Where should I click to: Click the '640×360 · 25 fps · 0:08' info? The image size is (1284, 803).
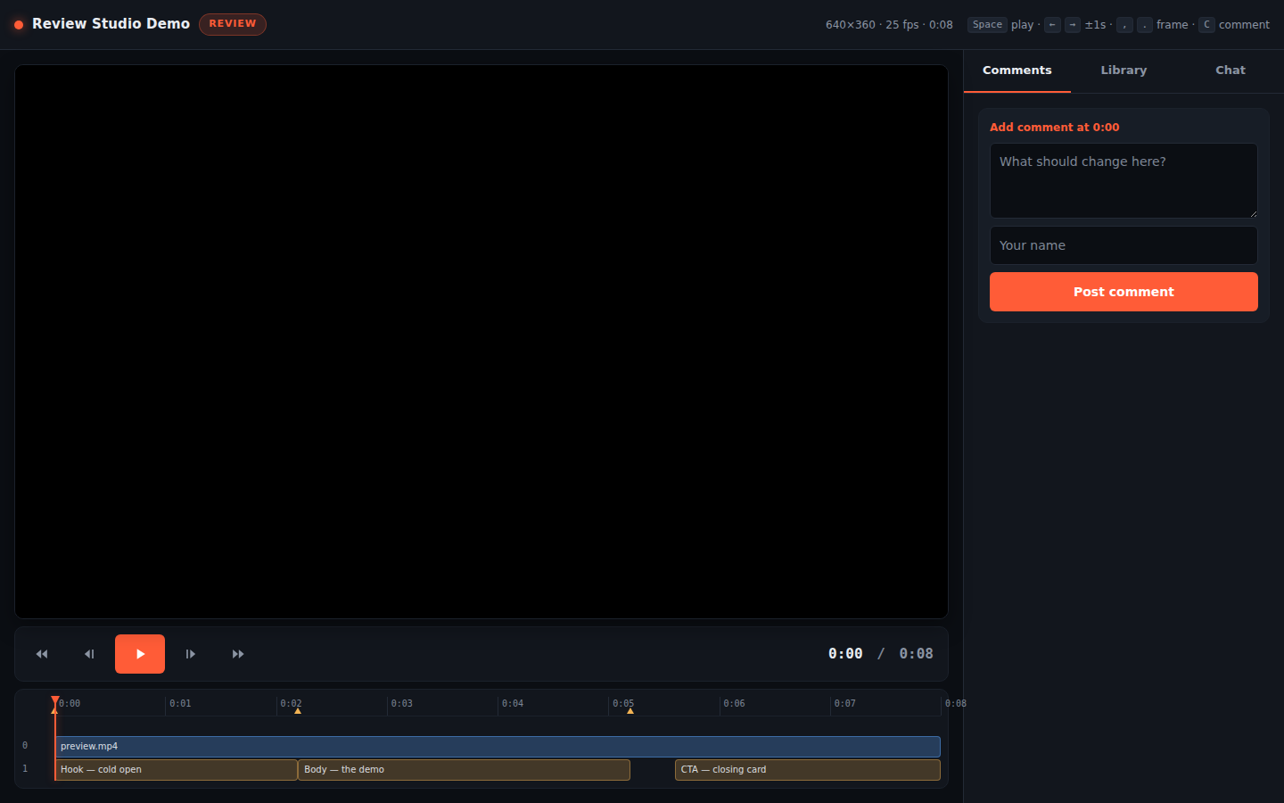889,25
